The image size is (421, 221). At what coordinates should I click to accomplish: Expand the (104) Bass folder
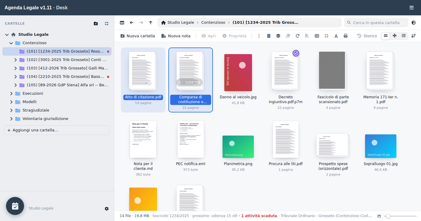click(x=15, y=76)
